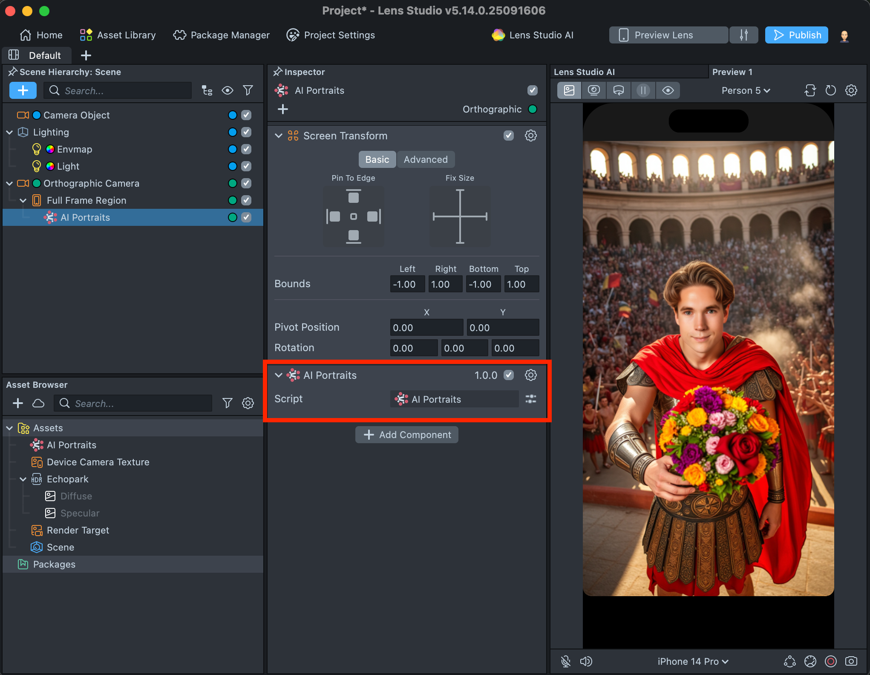The width and height of the screenshot is (870, 675).
Task: Toggle visibility eye in Scene Hierarchy toolbar
Action: coord(227,90)
